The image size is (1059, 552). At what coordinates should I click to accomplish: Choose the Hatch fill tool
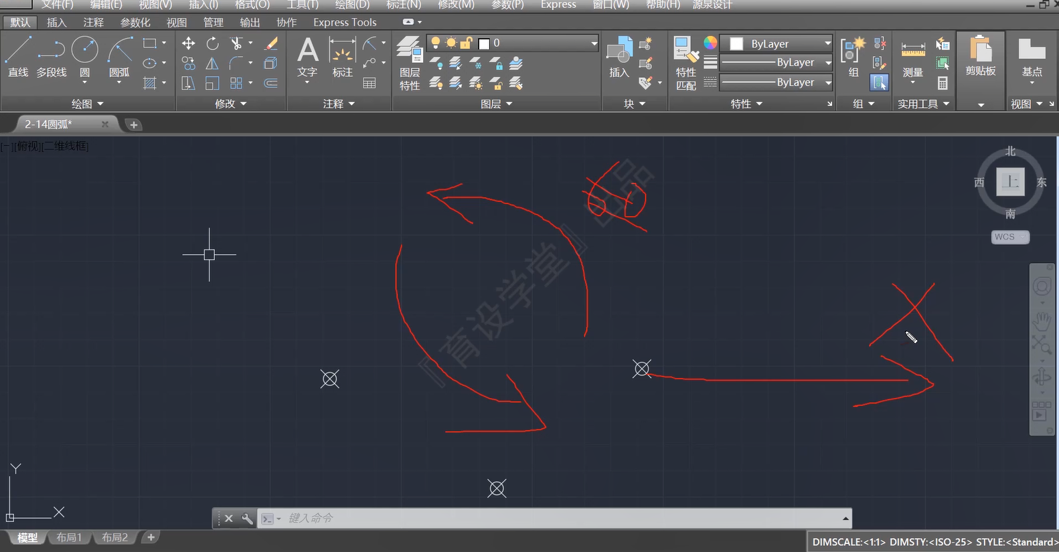click(150, 83)
